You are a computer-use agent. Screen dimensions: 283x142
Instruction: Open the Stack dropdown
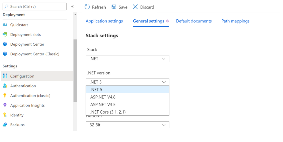click(127, 59)
